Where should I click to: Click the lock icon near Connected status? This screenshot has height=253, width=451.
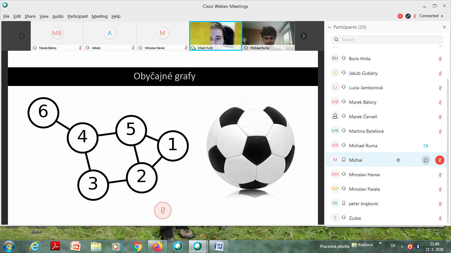click(408, 16)
